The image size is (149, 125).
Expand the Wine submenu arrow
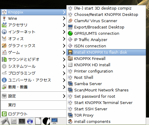[x=64, y=18]
